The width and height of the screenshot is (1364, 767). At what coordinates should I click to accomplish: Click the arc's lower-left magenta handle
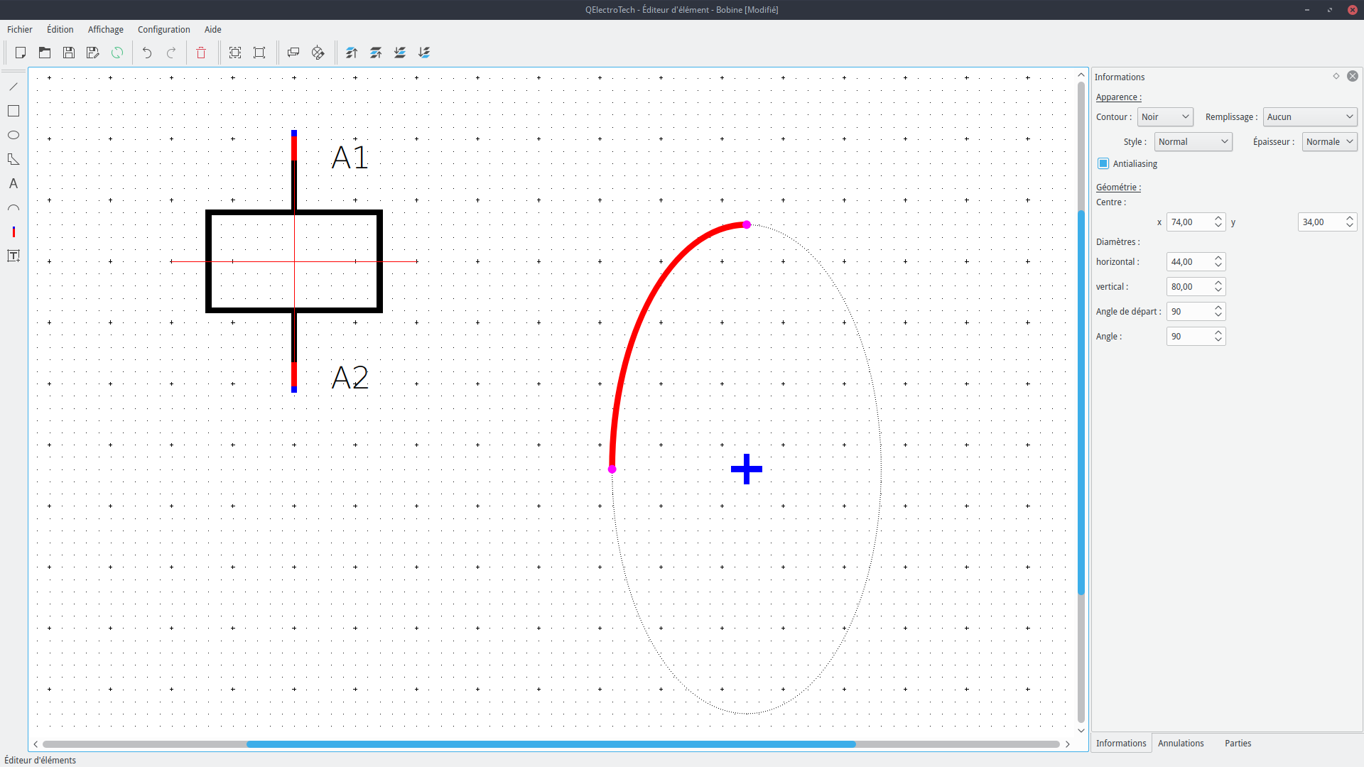[612, 469]
